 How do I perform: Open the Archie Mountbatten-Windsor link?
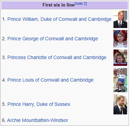click(37, 120)
